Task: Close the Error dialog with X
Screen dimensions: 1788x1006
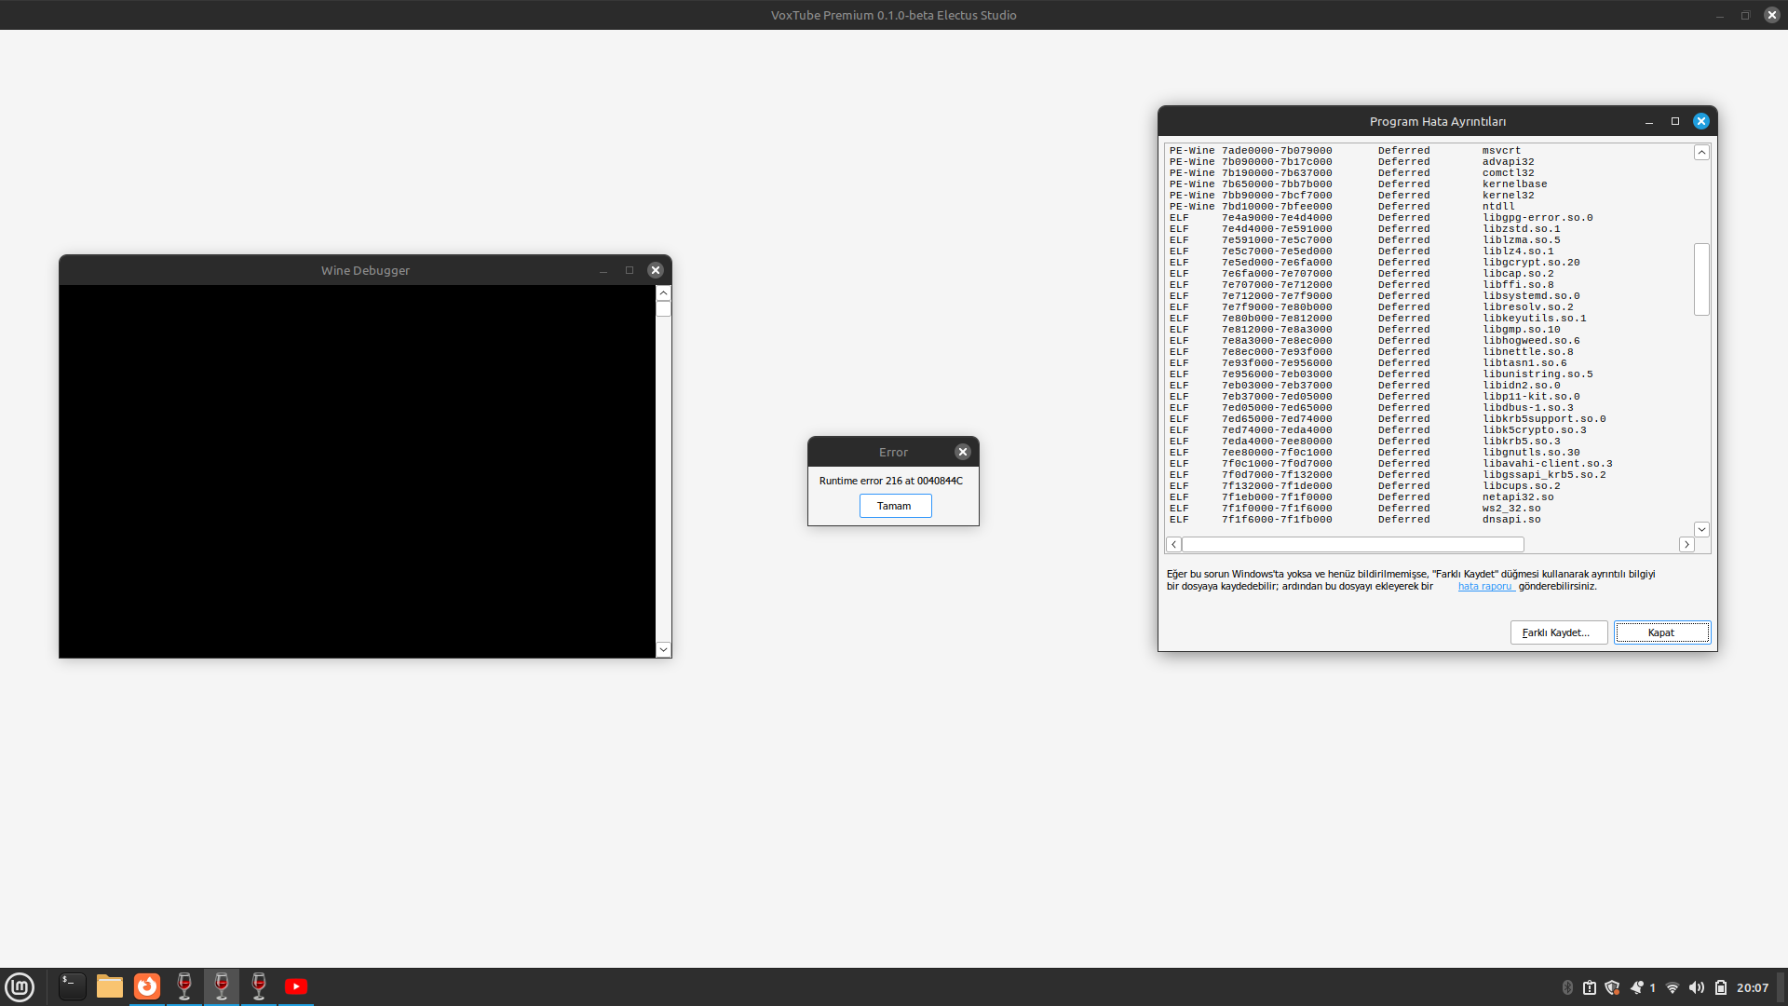Action: click(963, 452)
